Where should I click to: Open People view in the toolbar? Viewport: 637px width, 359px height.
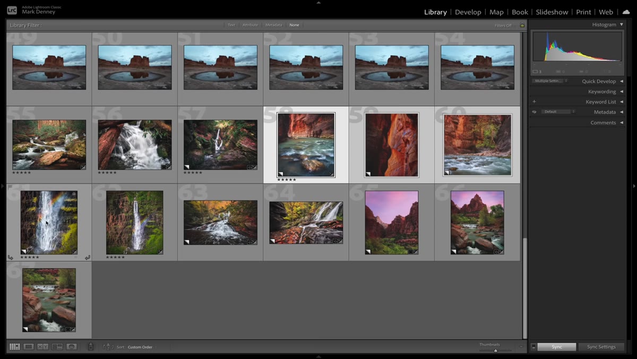point(72,347)
